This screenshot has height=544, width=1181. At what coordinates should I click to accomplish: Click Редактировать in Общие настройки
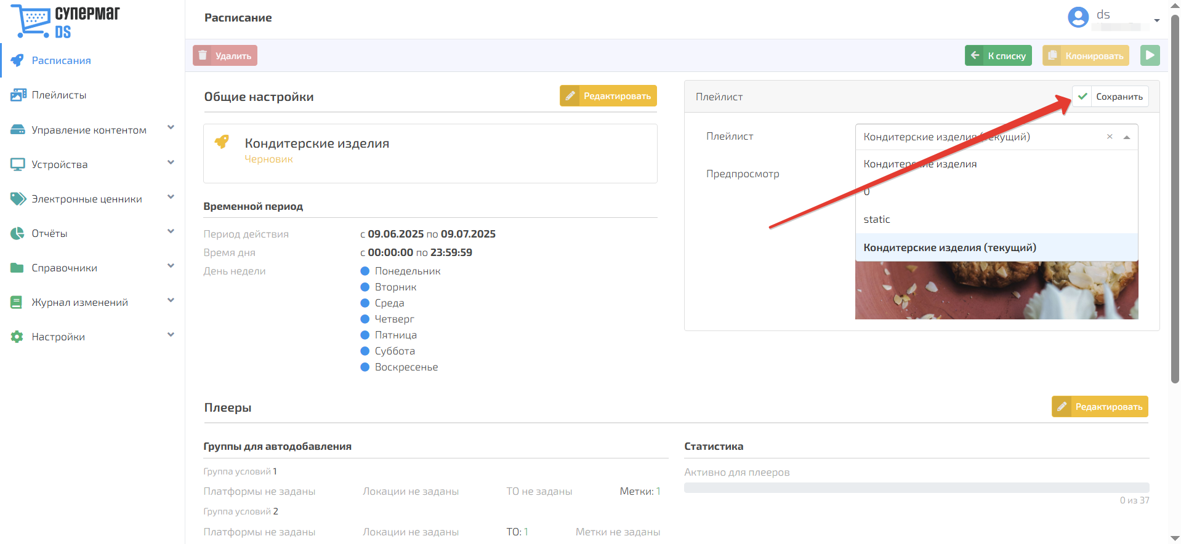pos(608,95)
